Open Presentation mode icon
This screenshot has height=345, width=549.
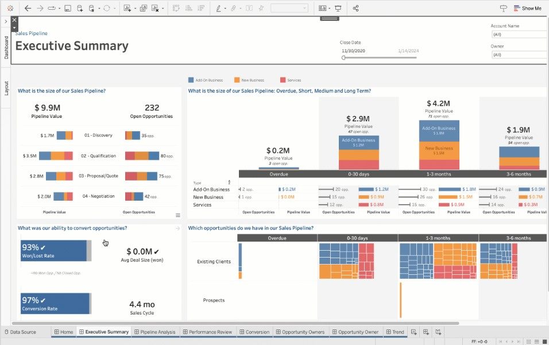coord(338,9)
